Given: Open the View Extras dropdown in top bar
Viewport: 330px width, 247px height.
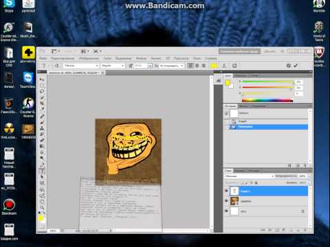Looking at the screenshot, I should pos(56,51).
